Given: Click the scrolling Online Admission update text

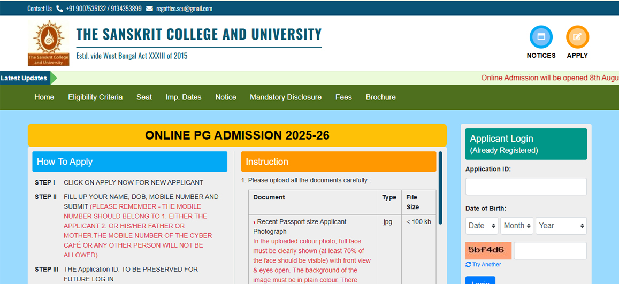Looking at the screenshot, I should tap(550, 78).
